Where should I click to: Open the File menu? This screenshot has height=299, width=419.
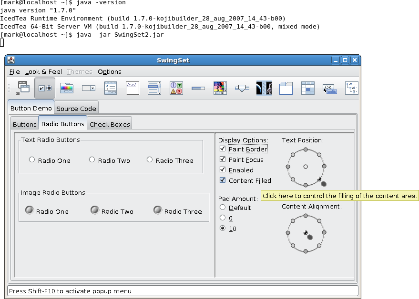click(14, 72)
